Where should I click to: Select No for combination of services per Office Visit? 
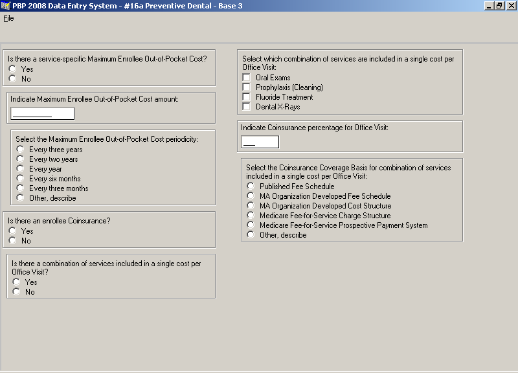pos(16,291)
